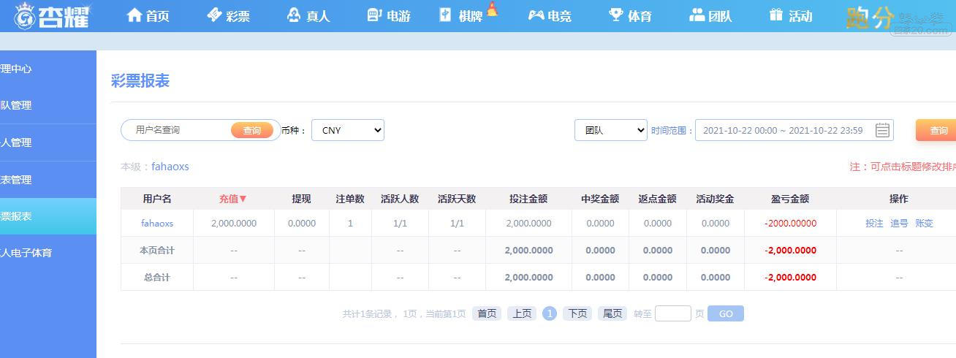Go to 下页 in the pagination
This screenshot has height=358, width=956.
pos(577,313)
